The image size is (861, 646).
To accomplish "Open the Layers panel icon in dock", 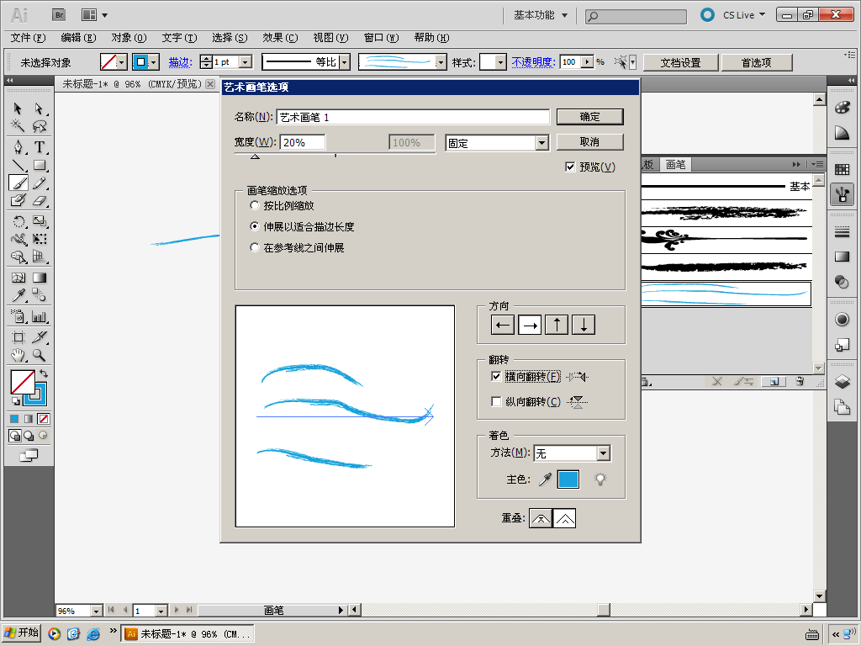I will pos(842,381).
